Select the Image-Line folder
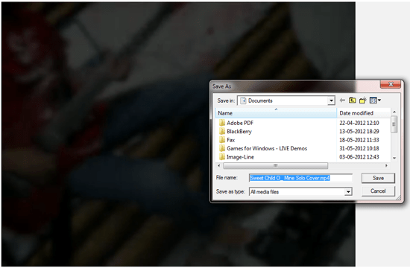Image resolution: width=410 pixels, height=268 pixels. pos(236,157)
